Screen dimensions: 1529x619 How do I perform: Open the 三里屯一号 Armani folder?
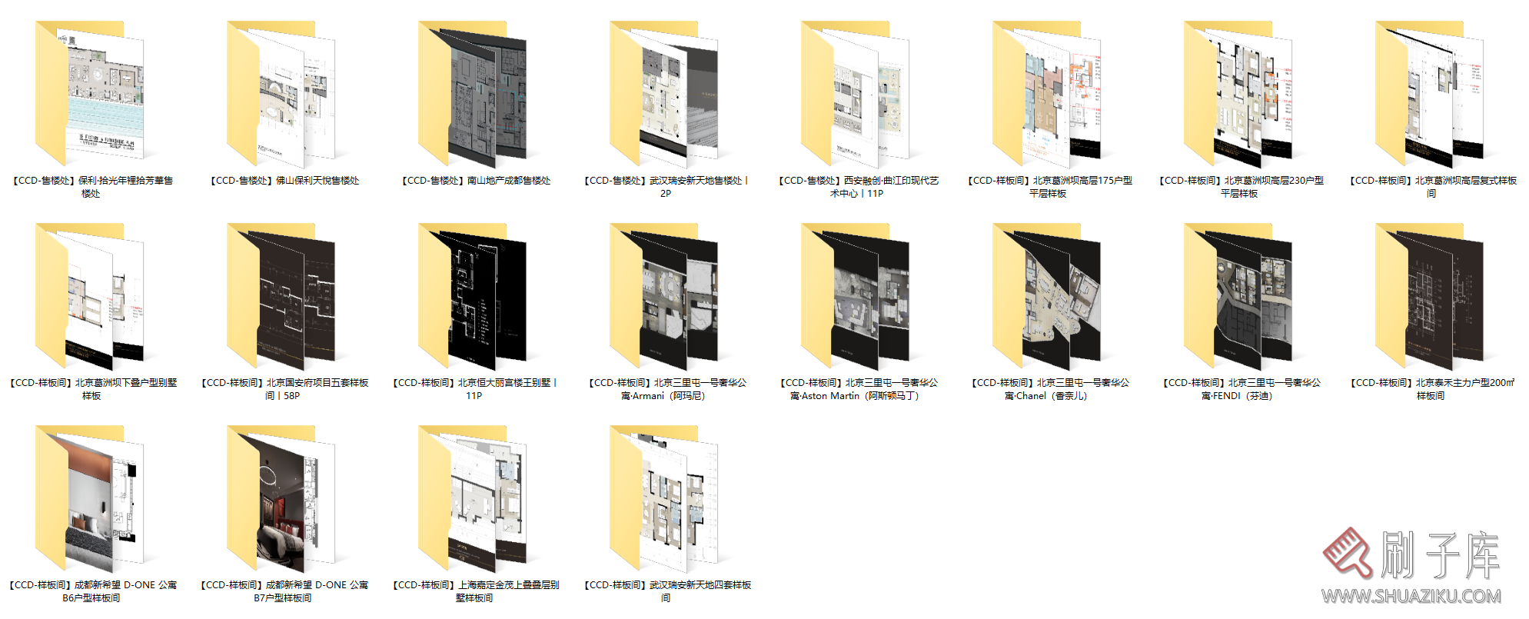(x=664, y=296)
